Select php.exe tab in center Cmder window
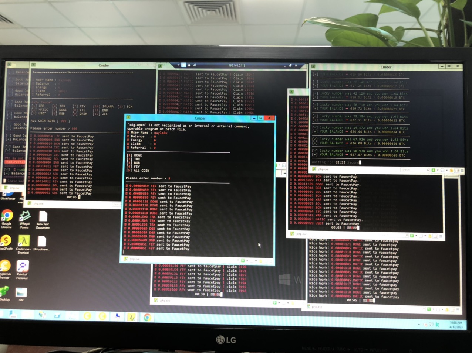This screenshot has height=353, width=472. pos(133,259)
